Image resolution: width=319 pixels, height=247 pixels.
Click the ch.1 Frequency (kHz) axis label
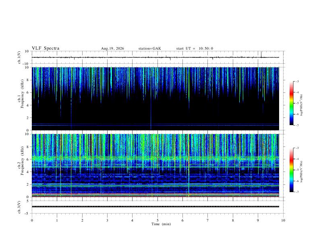[x=21, y=98]
